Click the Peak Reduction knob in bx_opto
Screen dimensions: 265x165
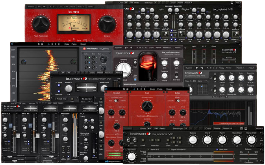point(41,24)
